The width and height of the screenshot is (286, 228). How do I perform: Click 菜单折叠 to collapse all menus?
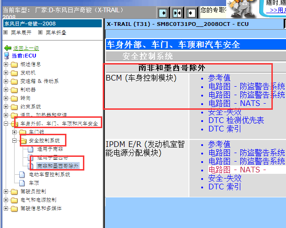[56, 33]
